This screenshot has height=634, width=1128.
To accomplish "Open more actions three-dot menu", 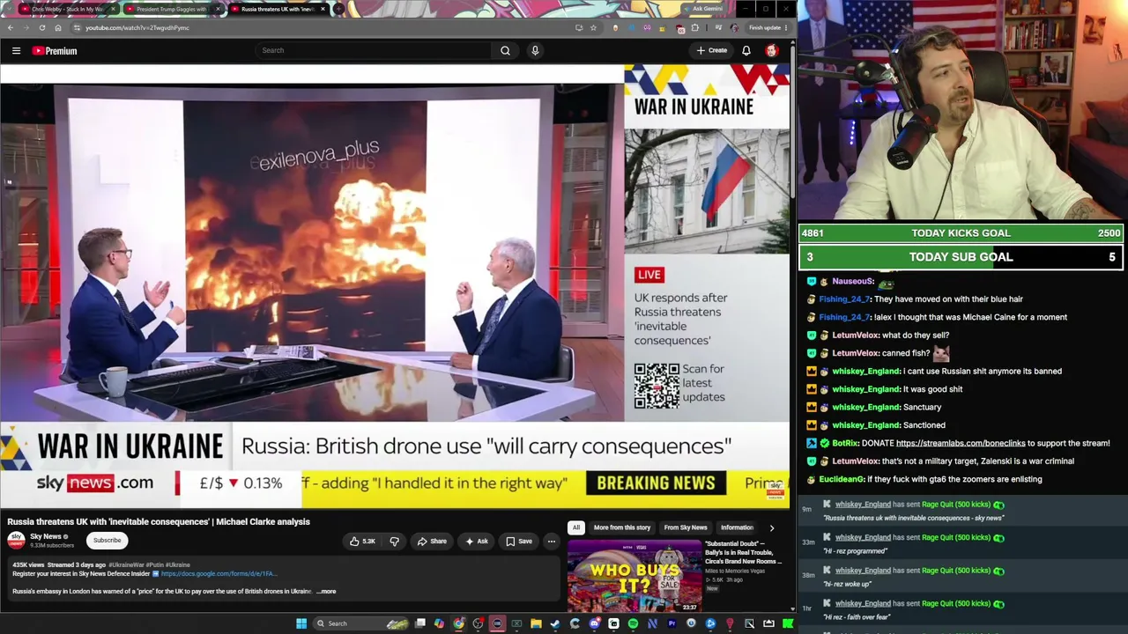I will click(x=551, y=542).
